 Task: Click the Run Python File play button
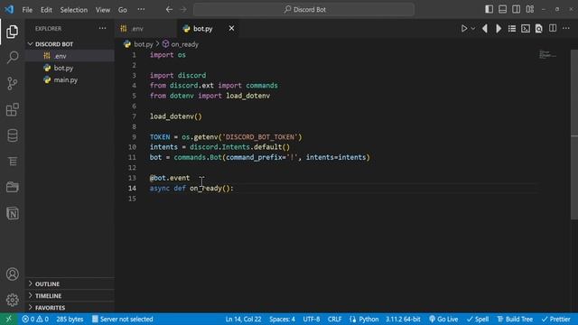pos(464,28)
